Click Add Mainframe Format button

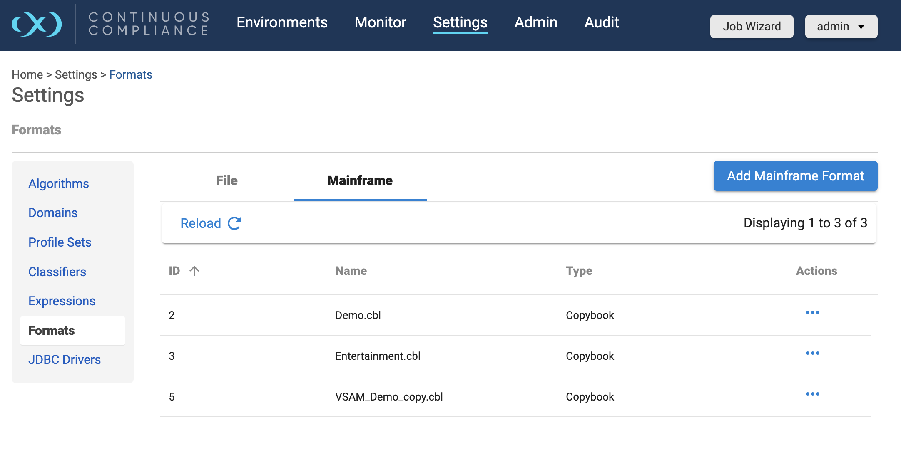click(x=795, y=176)
